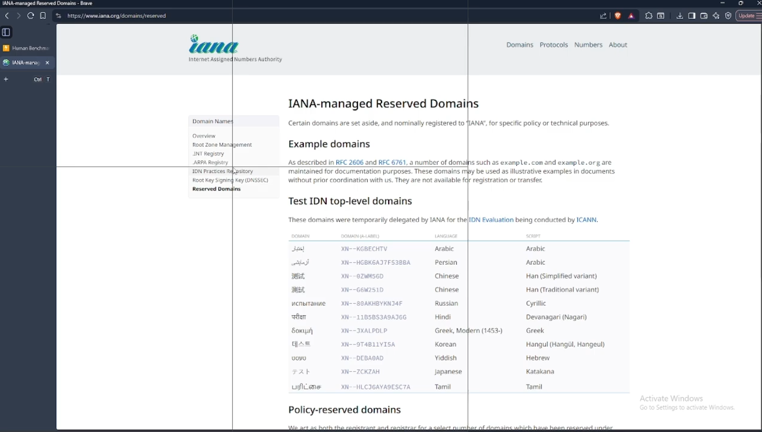Image resolution: width=762 pixels, height=432 pixels.
Task: Open the Domains navigation menu
Action: [x=519, y=45]
